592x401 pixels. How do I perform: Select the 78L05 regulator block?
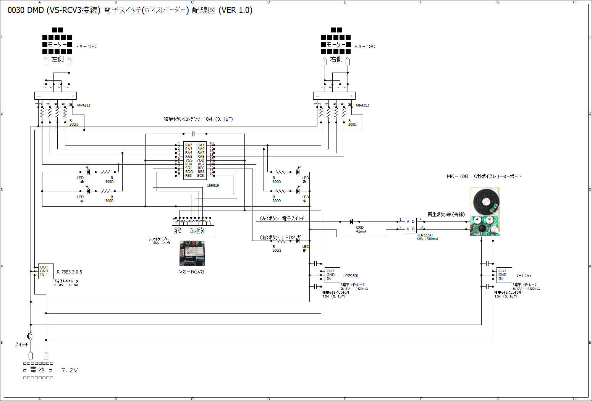504,275
